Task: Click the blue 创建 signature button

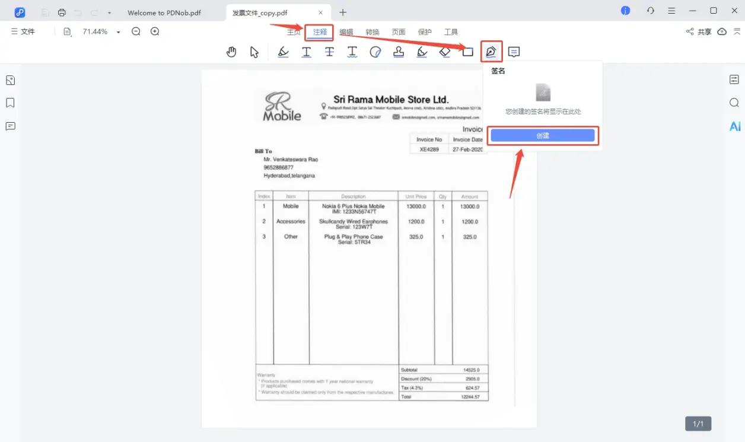Action: click(x=543, y=135)
